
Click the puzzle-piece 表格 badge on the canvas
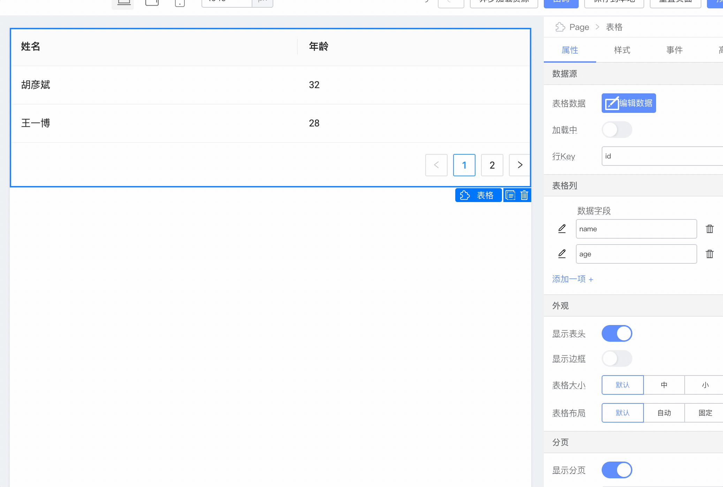[478, 195]
